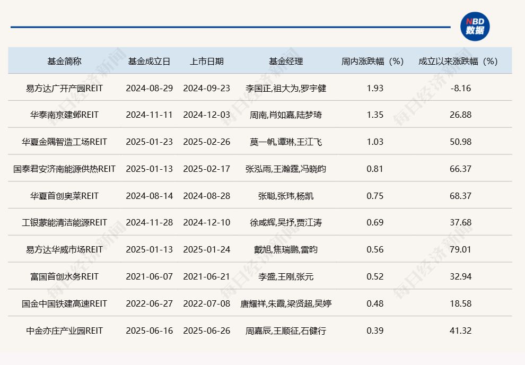Image resolution: width=525 pixels, height=365 pixels.
Task: Select the 华夏金隅智造工场REIT fund name
Action: 64,142
